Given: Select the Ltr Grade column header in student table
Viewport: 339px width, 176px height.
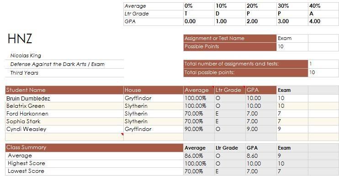Looking at the screenshot, I should click(230, 90).
